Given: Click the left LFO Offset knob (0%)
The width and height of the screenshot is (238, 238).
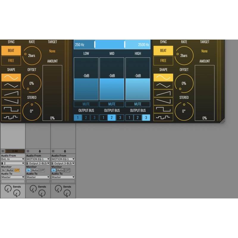Looking at the screenshot, I should pyautogui.click(x=32, y=83).
